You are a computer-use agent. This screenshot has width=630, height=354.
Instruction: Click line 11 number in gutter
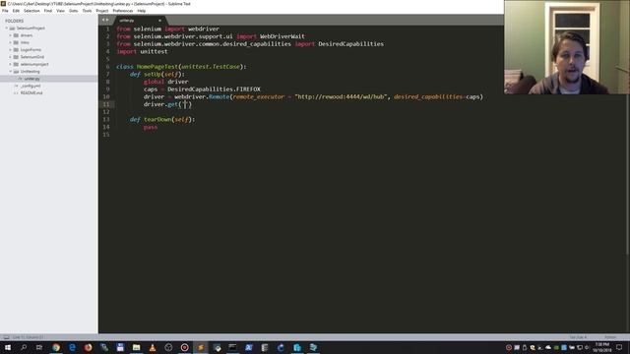coord(106,104)
